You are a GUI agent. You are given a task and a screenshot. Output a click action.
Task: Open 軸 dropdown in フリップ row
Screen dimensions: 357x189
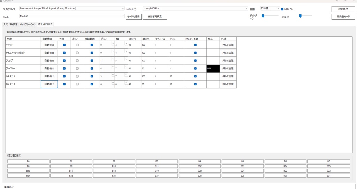(x=126, y=59)
